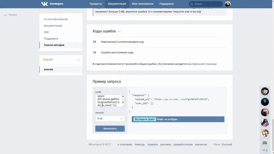Go to Мои приложения

[x=143, y=4]
